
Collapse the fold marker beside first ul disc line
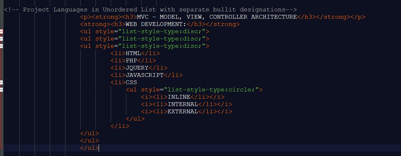click(x=1, y=31)
